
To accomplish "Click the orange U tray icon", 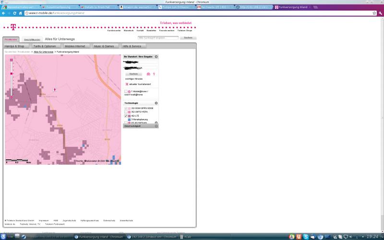I will pos(299,237).
